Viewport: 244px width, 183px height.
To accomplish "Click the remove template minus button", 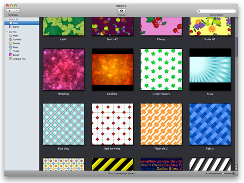I will tap(17, 11).
